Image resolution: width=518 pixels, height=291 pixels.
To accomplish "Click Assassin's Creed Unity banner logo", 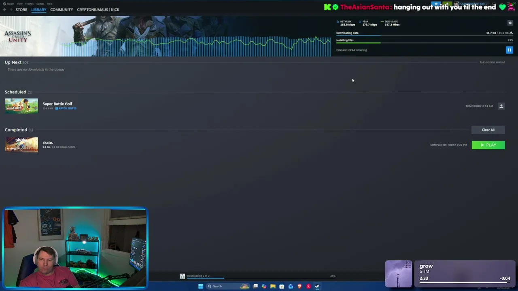I will [x=17, y=36].
